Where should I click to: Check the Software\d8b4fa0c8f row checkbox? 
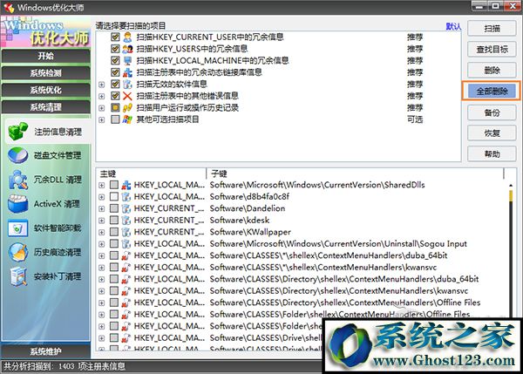click(x=114, y=196)
